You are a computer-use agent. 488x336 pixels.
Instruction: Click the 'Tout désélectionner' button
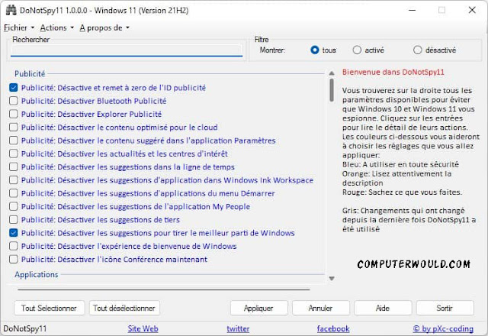tap(124, 308)
